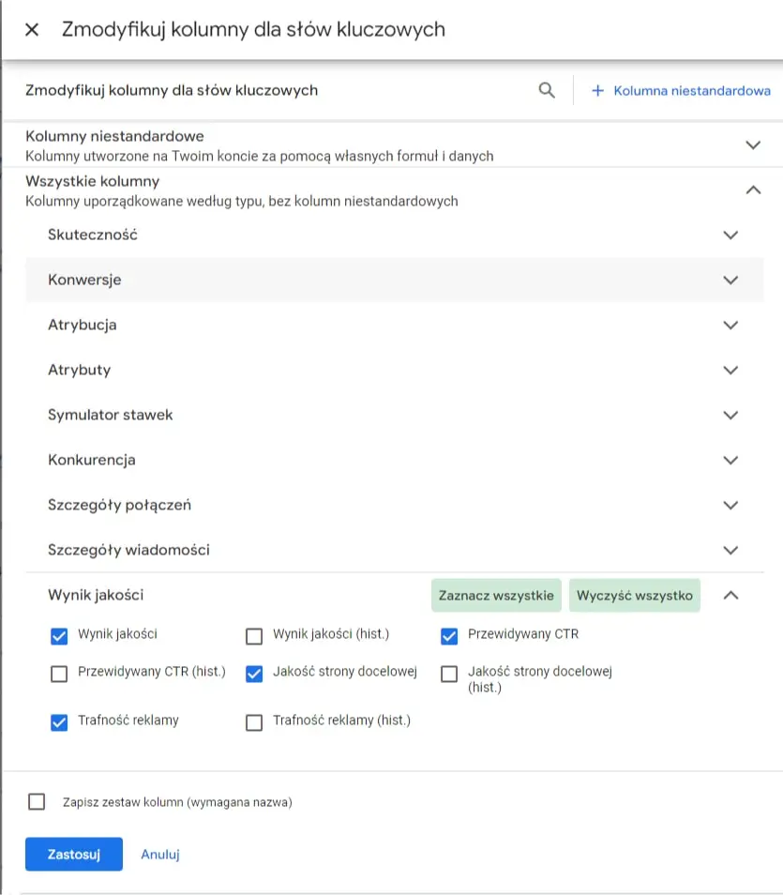Enable the Wynik jakości (hist.) checkbox
The width and height of the screenshot is (783, 895).
(254, 637)
